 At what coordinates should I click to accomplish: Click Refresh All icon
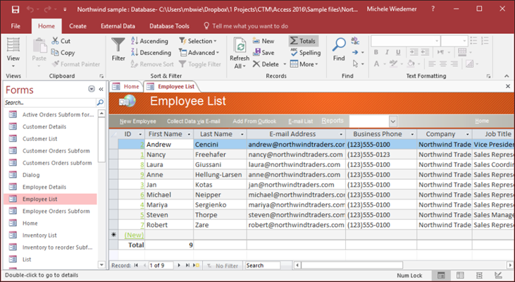tap(240, 53)
